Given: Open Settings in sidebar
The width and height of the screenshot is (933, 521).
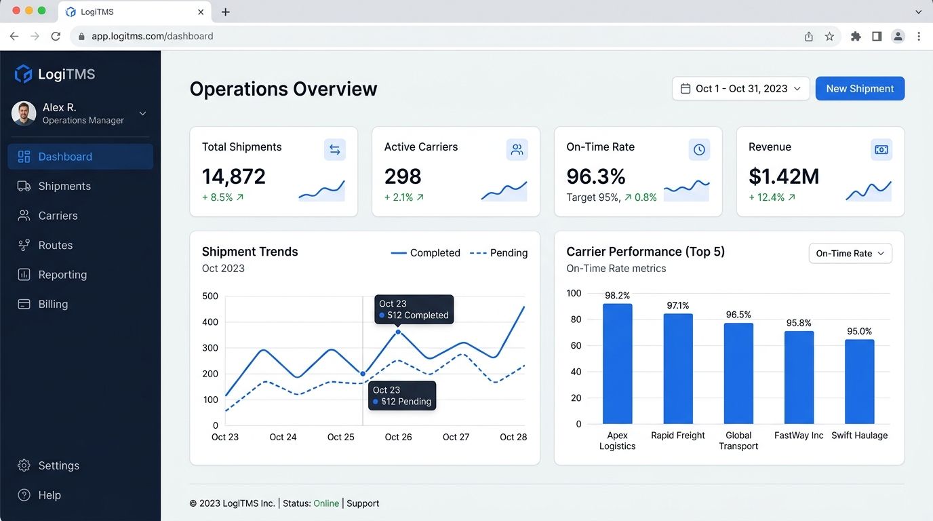Looking at the screenshot, I should (x=80, y=465).
